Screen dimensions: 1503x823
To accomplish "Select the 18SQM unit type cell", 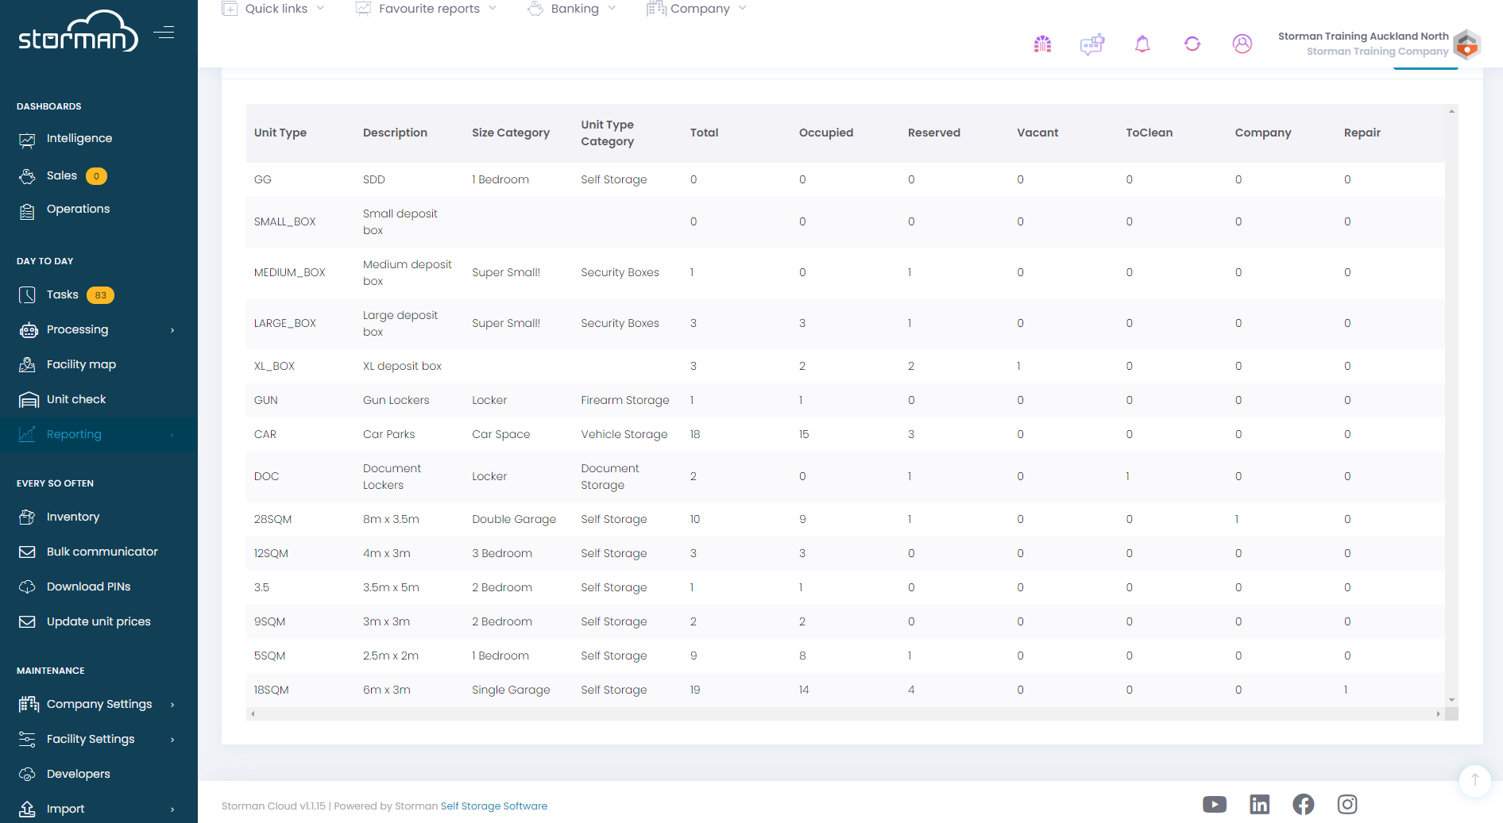I will (272, 690).
